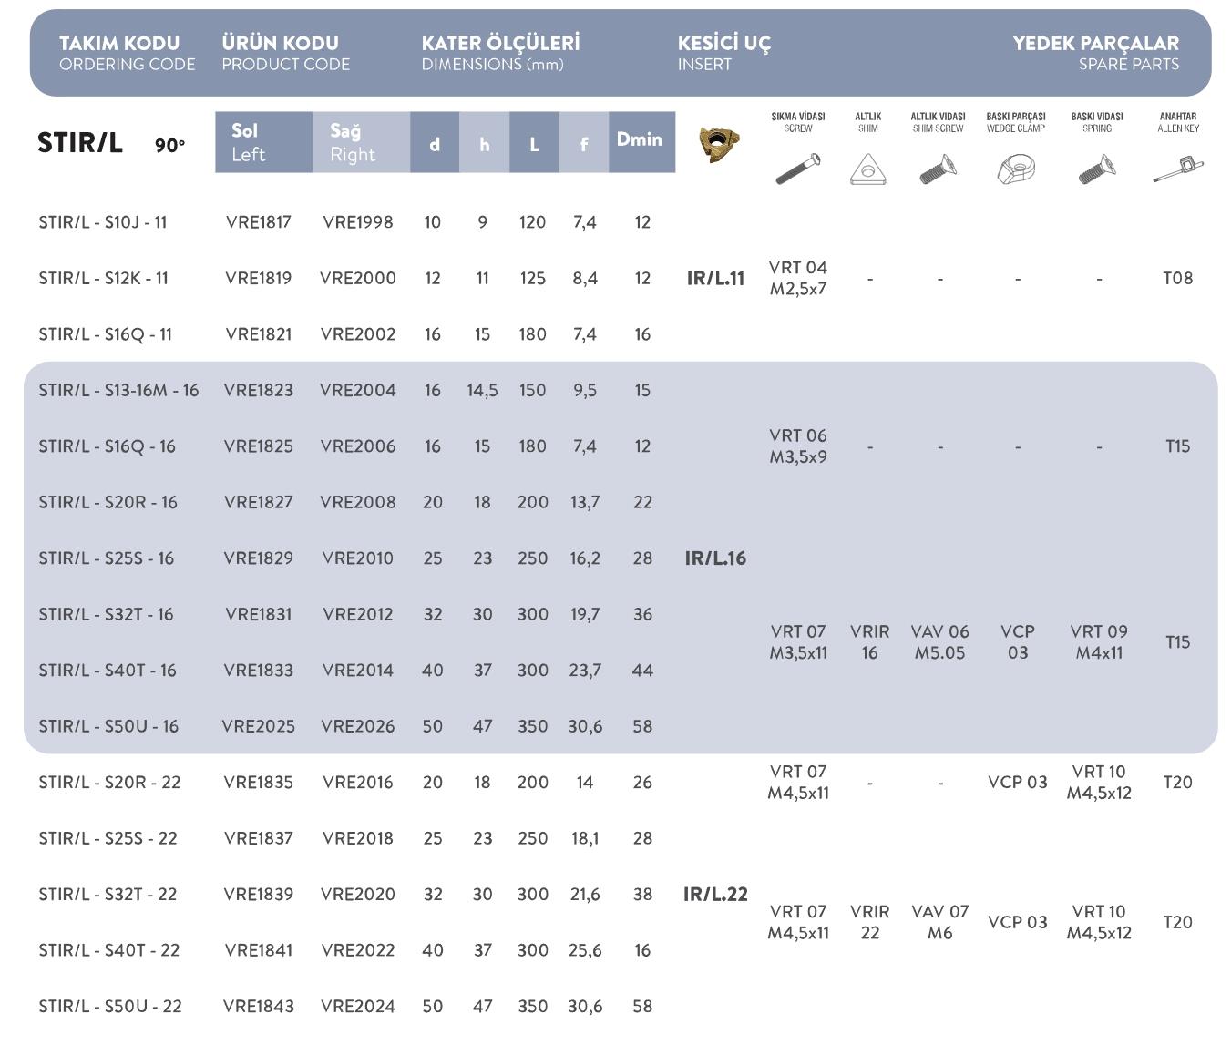Click the VRIR 16 shim part code
The height and width of the screenshot is (1045, 1231).
[869, 642]
